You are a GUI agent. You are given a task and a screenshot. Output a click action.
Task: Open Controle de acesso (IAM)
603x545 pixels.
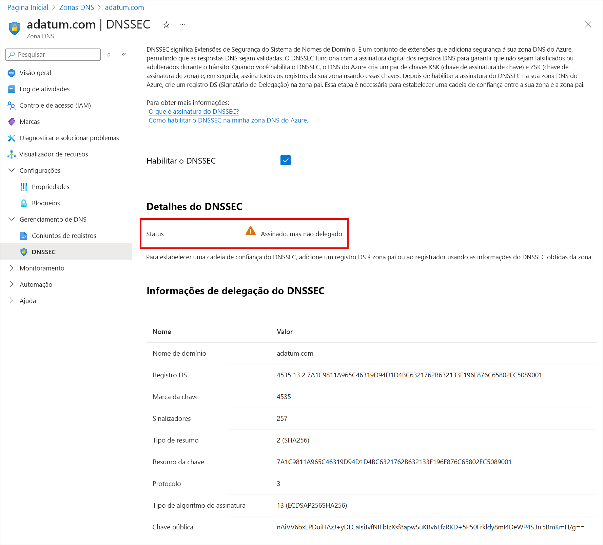click(x=55, y=106)
